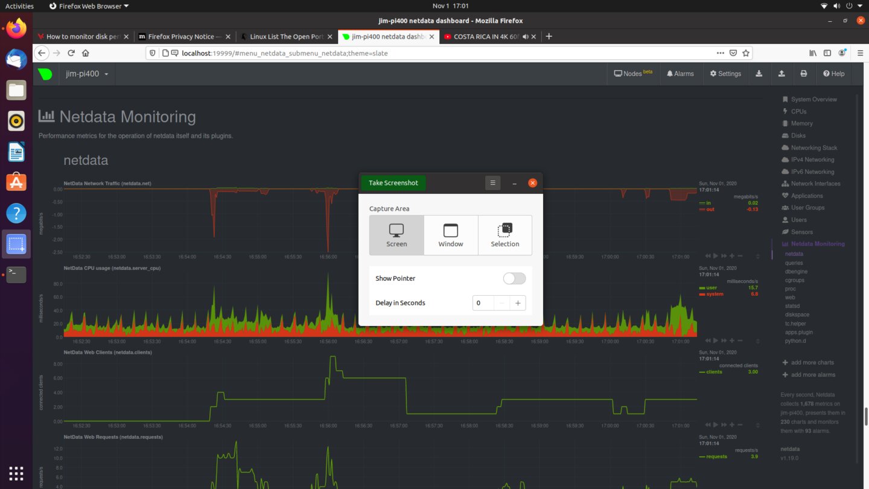
Task: Click the Take Screenshot button
Action: 393,183
